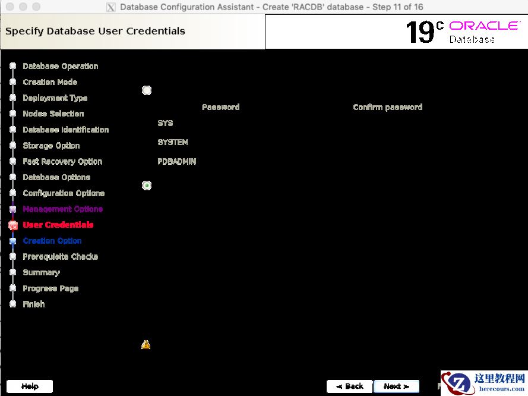The height and width of the screenshot is (396, 528).
Task: Open the Storage Option step
Action: click(x=51, y=146)
